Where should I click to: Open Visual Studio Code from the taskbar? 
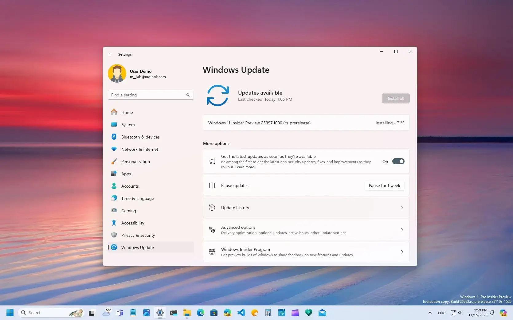coord(241,313)
